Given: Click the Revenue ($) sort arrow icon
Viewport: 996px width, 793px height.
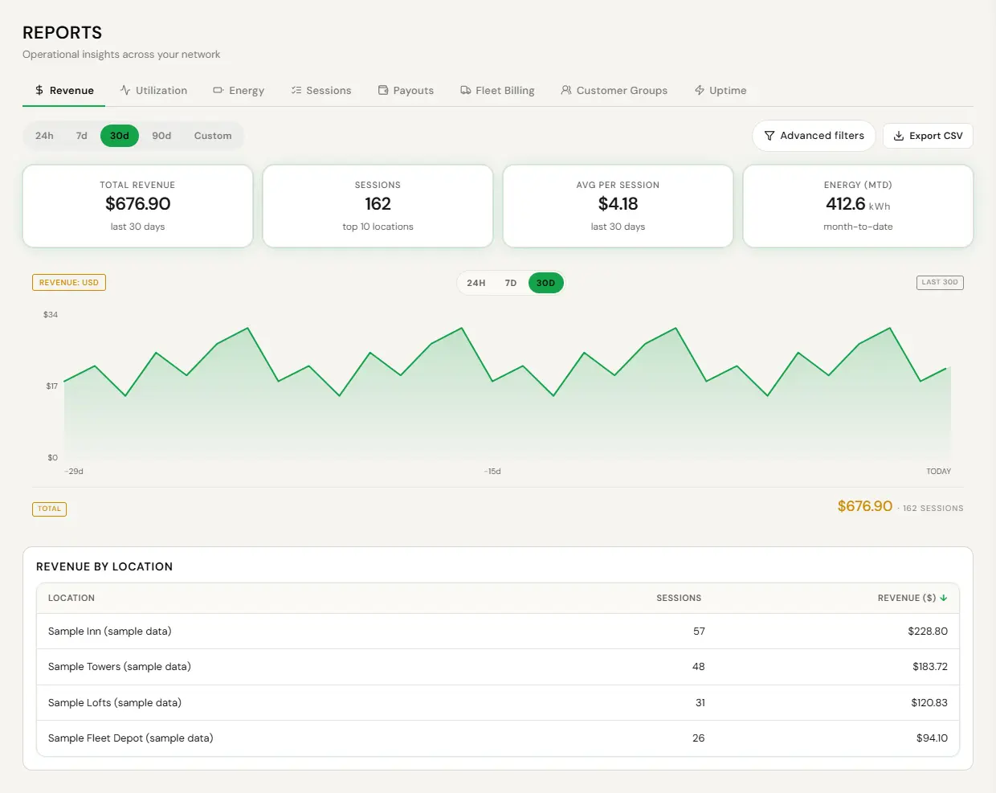Looking at the screenshot, I should [x=944, y=598].
